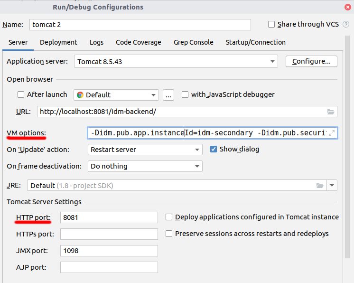Click the vertical scrollbar on the right
The height and width of the screenshot is (283, 354).
tap(347, 147)
